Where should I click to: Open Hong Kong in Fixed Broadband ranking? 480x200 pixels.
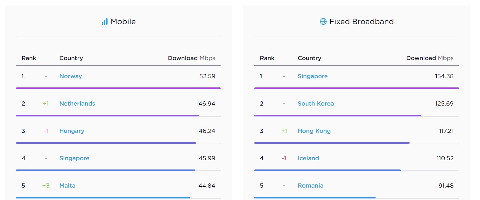pos(314,131)
